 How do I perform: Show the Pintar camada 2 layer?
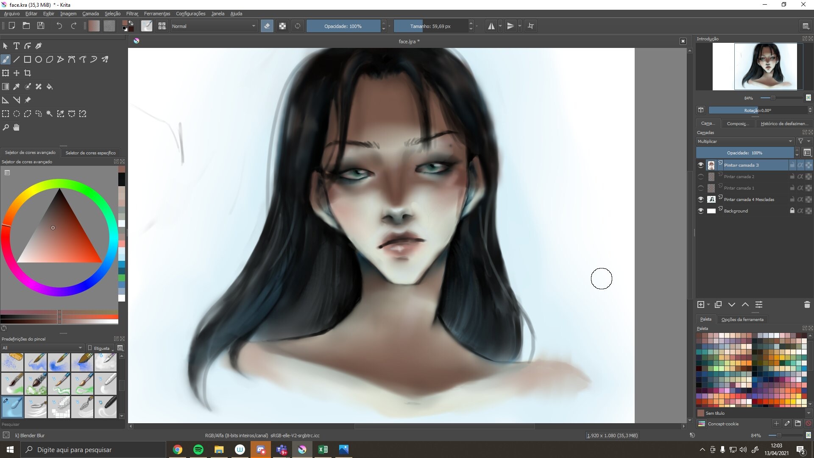point(700,176)
